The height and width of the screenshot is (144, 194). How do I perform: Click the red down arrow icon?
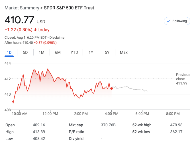coord(35,30)
